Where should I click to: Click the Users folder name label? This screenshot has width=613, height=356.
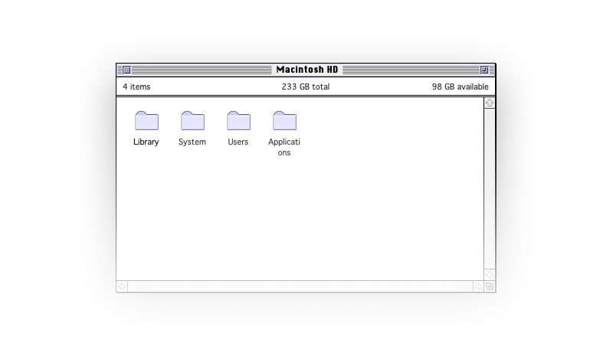238,142
